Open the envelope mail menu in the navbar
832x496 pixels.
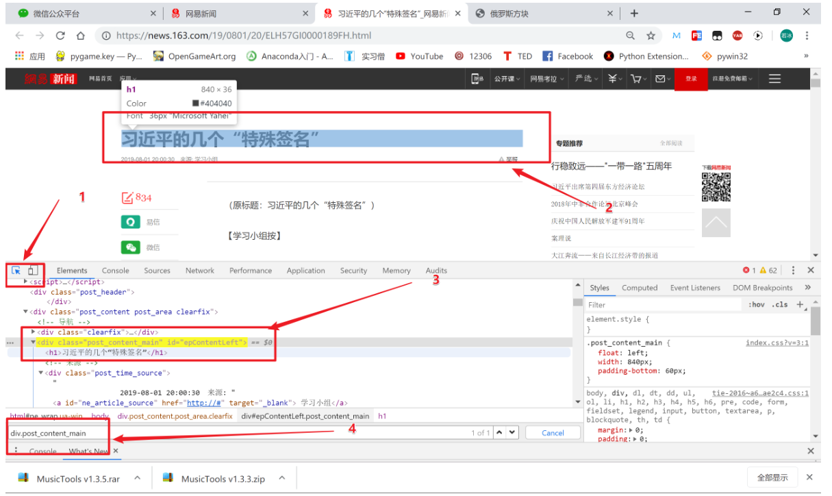click(662, 79)
